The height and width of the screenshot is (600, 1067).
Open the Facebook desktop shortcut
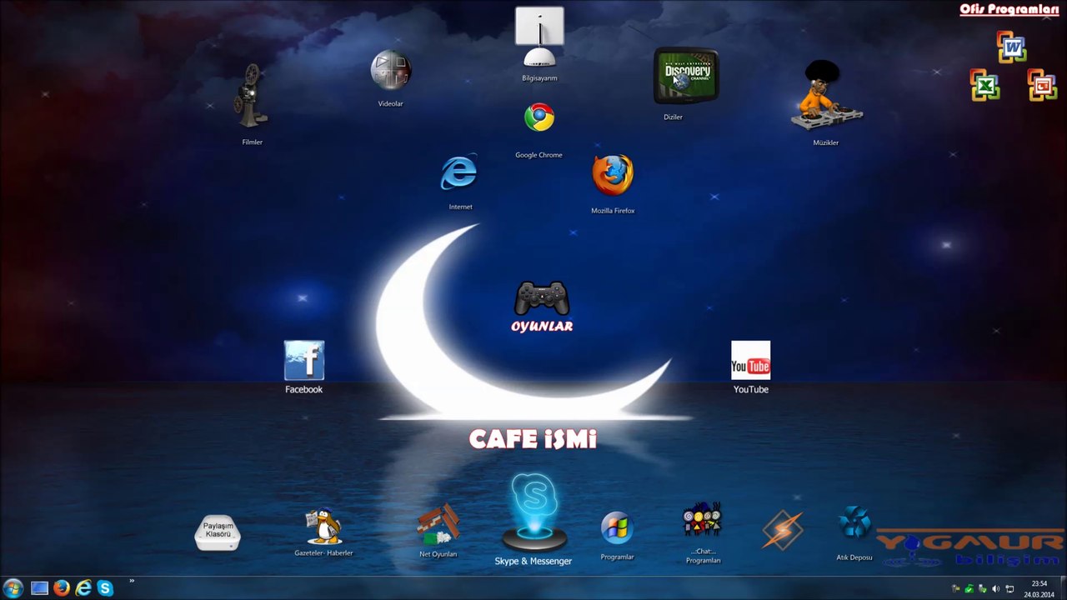[x=304, y=361]
